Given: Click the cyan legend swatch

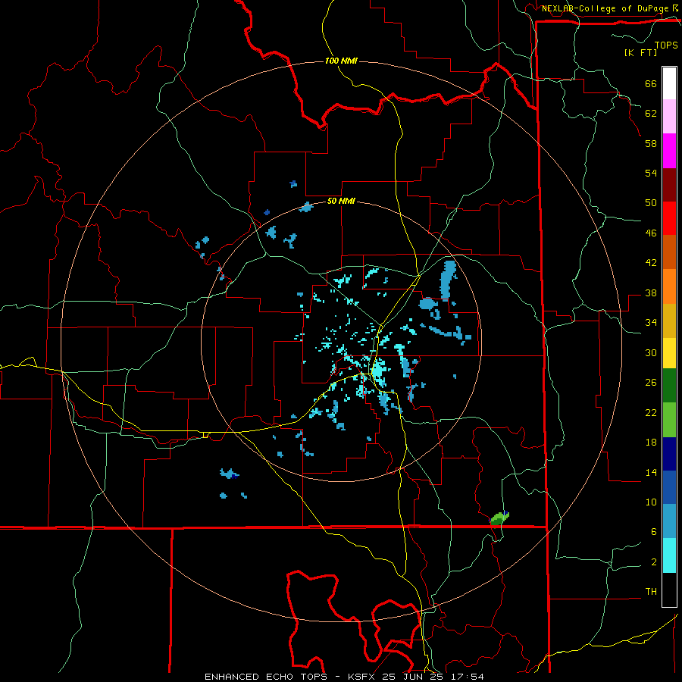Looking at the screenshot, I should pos(669,555).
